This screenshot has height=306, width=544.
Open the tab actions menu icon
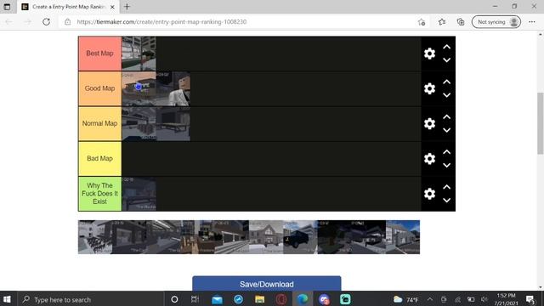pyautogui.click(x=7, y=7)
